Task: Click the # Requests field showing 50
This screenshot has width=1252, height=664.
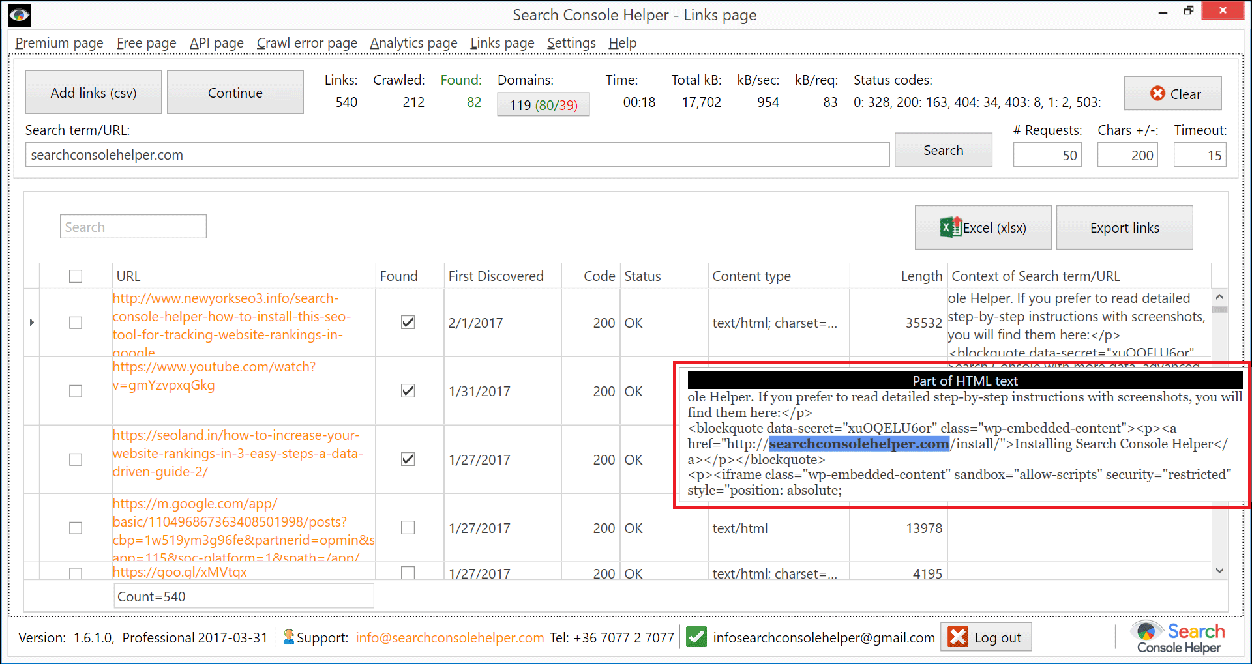Action: pyautogui.click(x=1047, y=155)
